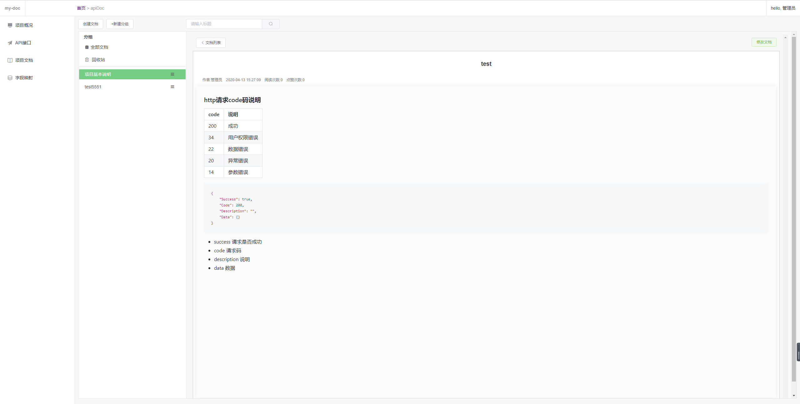Viewport: 800px width, 404px height.
Task: Click the search magnifier icon button
Action: 271,24
